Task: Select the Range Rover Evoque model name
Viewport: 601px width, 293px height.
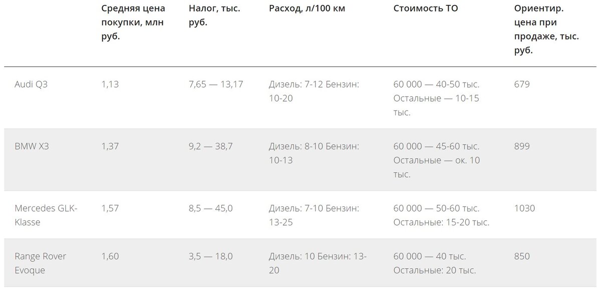Action: click(x=41, y=263)
